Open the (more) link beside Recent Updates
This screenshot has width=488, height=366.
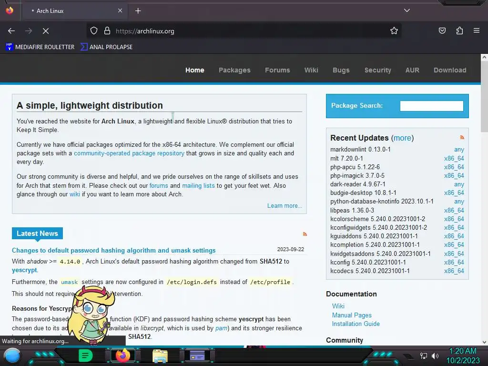pos(402,138)
